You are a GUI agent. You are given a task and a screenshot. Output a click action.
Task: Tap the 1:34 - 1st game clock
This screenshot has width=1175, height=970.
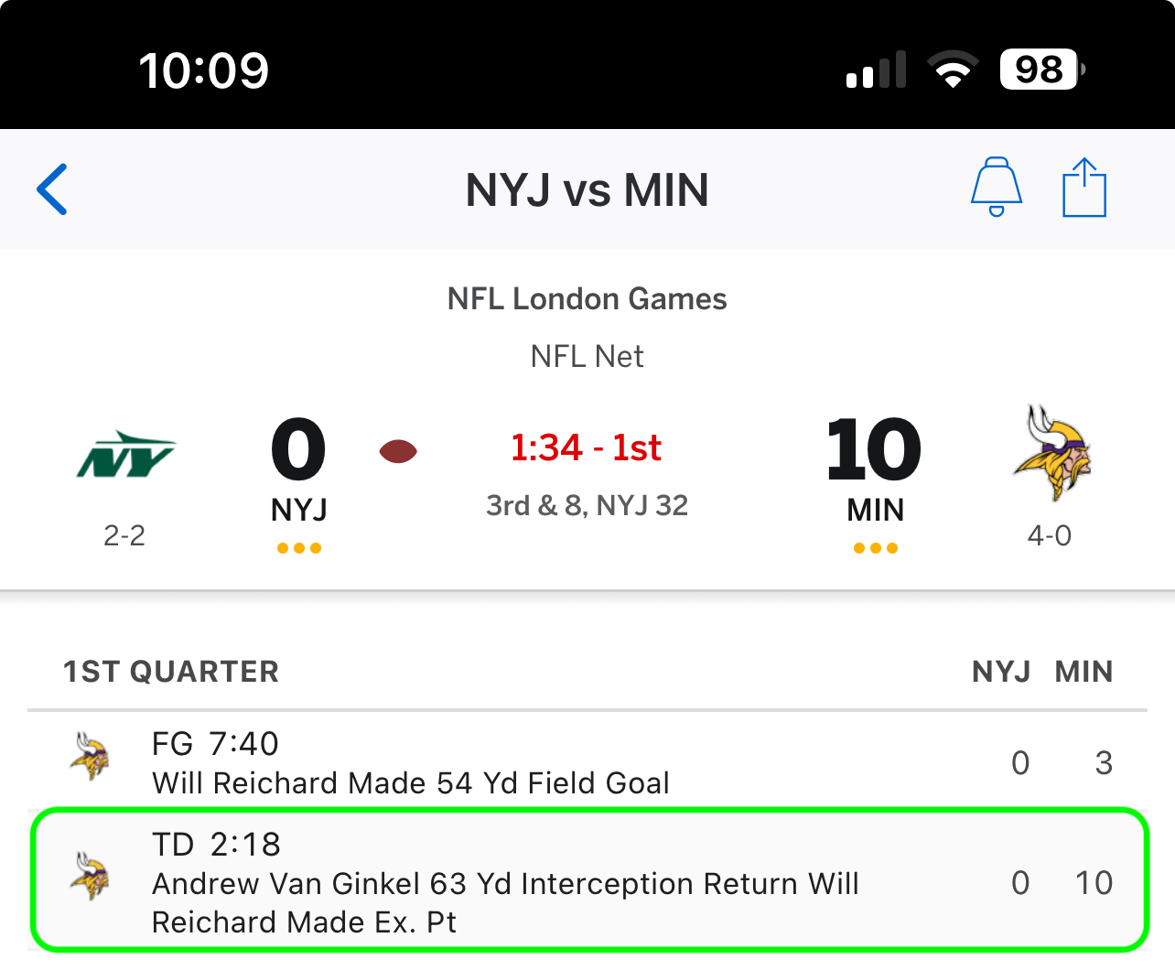coord(587,447)
